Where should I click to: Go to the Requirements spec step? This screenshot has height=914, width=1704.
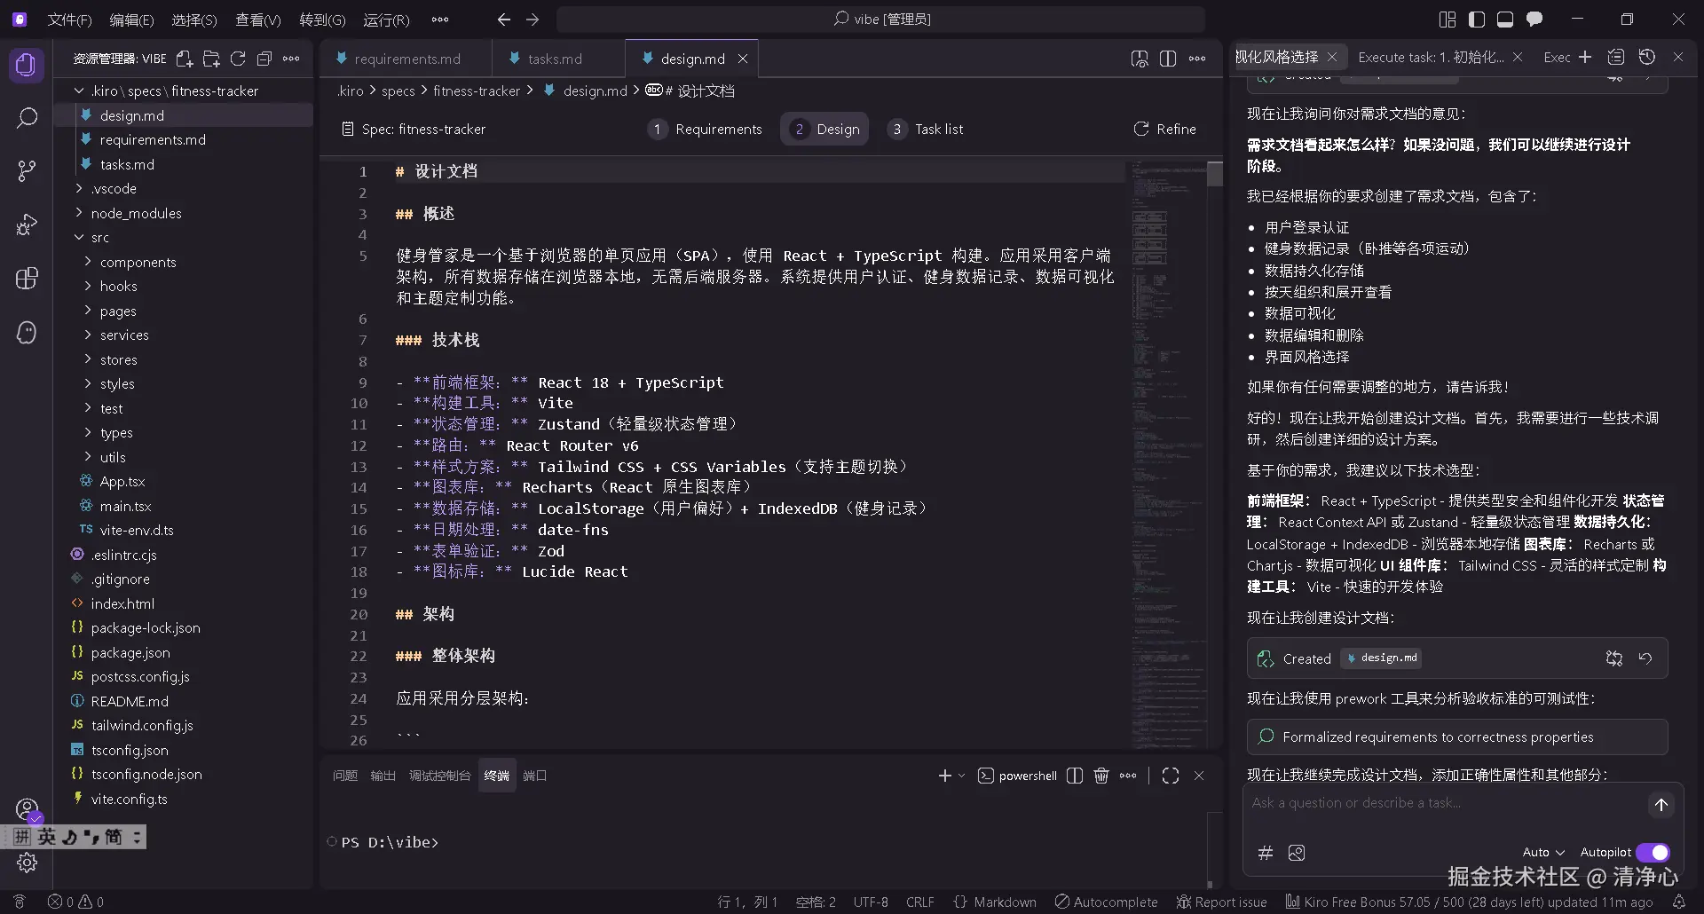[705, 129]
